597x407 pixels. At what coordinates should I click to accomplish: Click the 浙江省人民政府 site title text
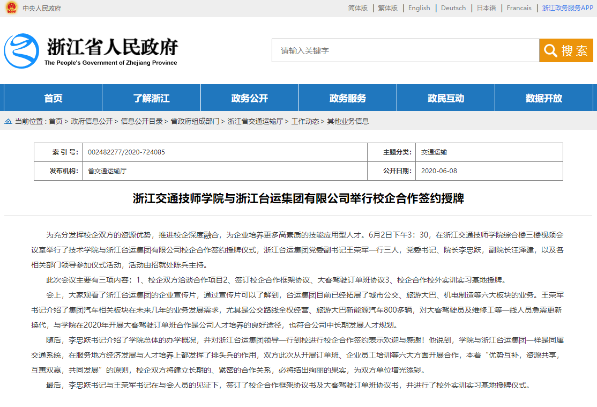(x=113, y=47)
